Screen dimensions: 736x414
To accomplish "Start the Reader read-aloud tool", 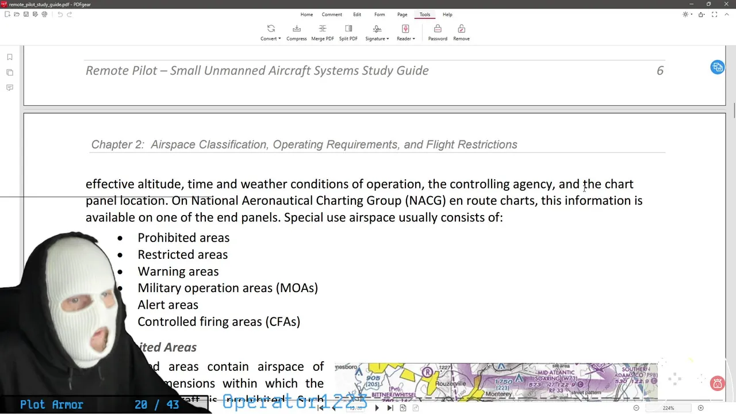I will point(405,33).
